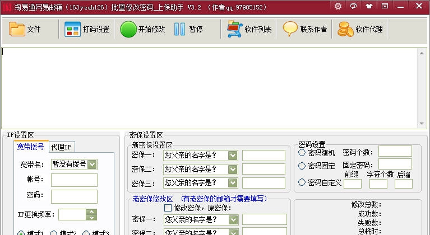Click the app logo in title bar
Screen dimensions: 430x235
click(7, 7)
